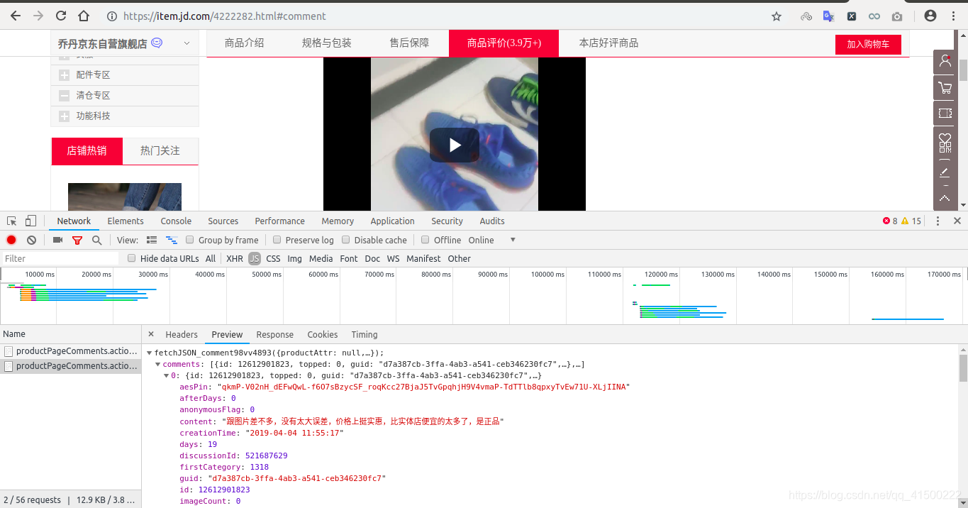
Task: Go back in browser history
Action: click(x=16, y=16)
